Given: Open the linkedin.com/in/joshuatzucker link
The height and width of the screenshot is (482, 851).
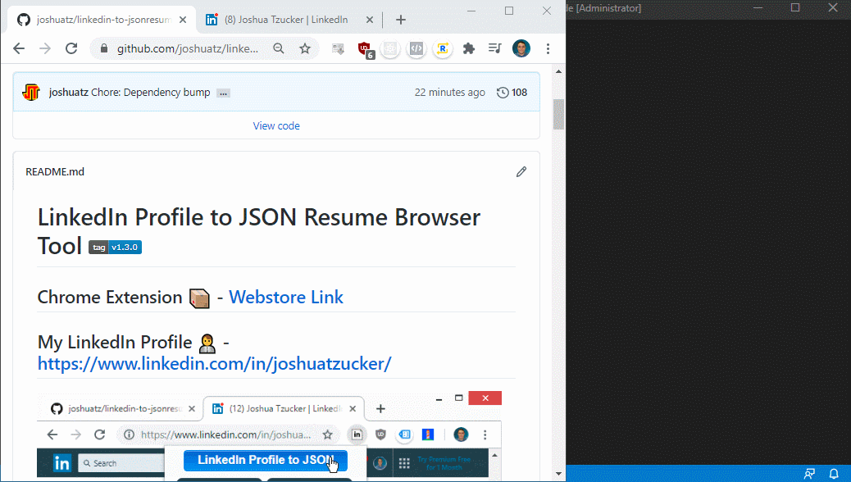Looking at the screenshot, I should (214, 364).
